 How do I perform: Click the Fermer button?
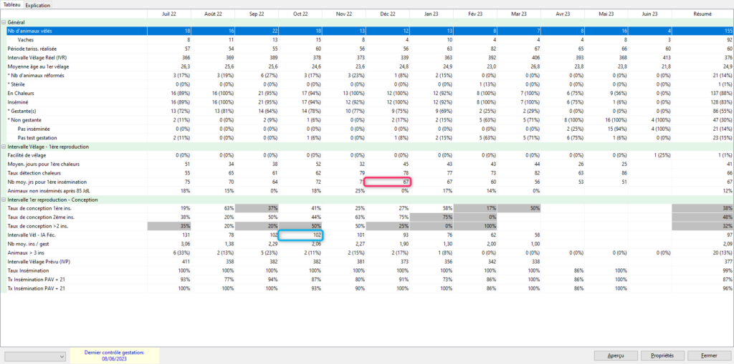click(x=709, y=355)
